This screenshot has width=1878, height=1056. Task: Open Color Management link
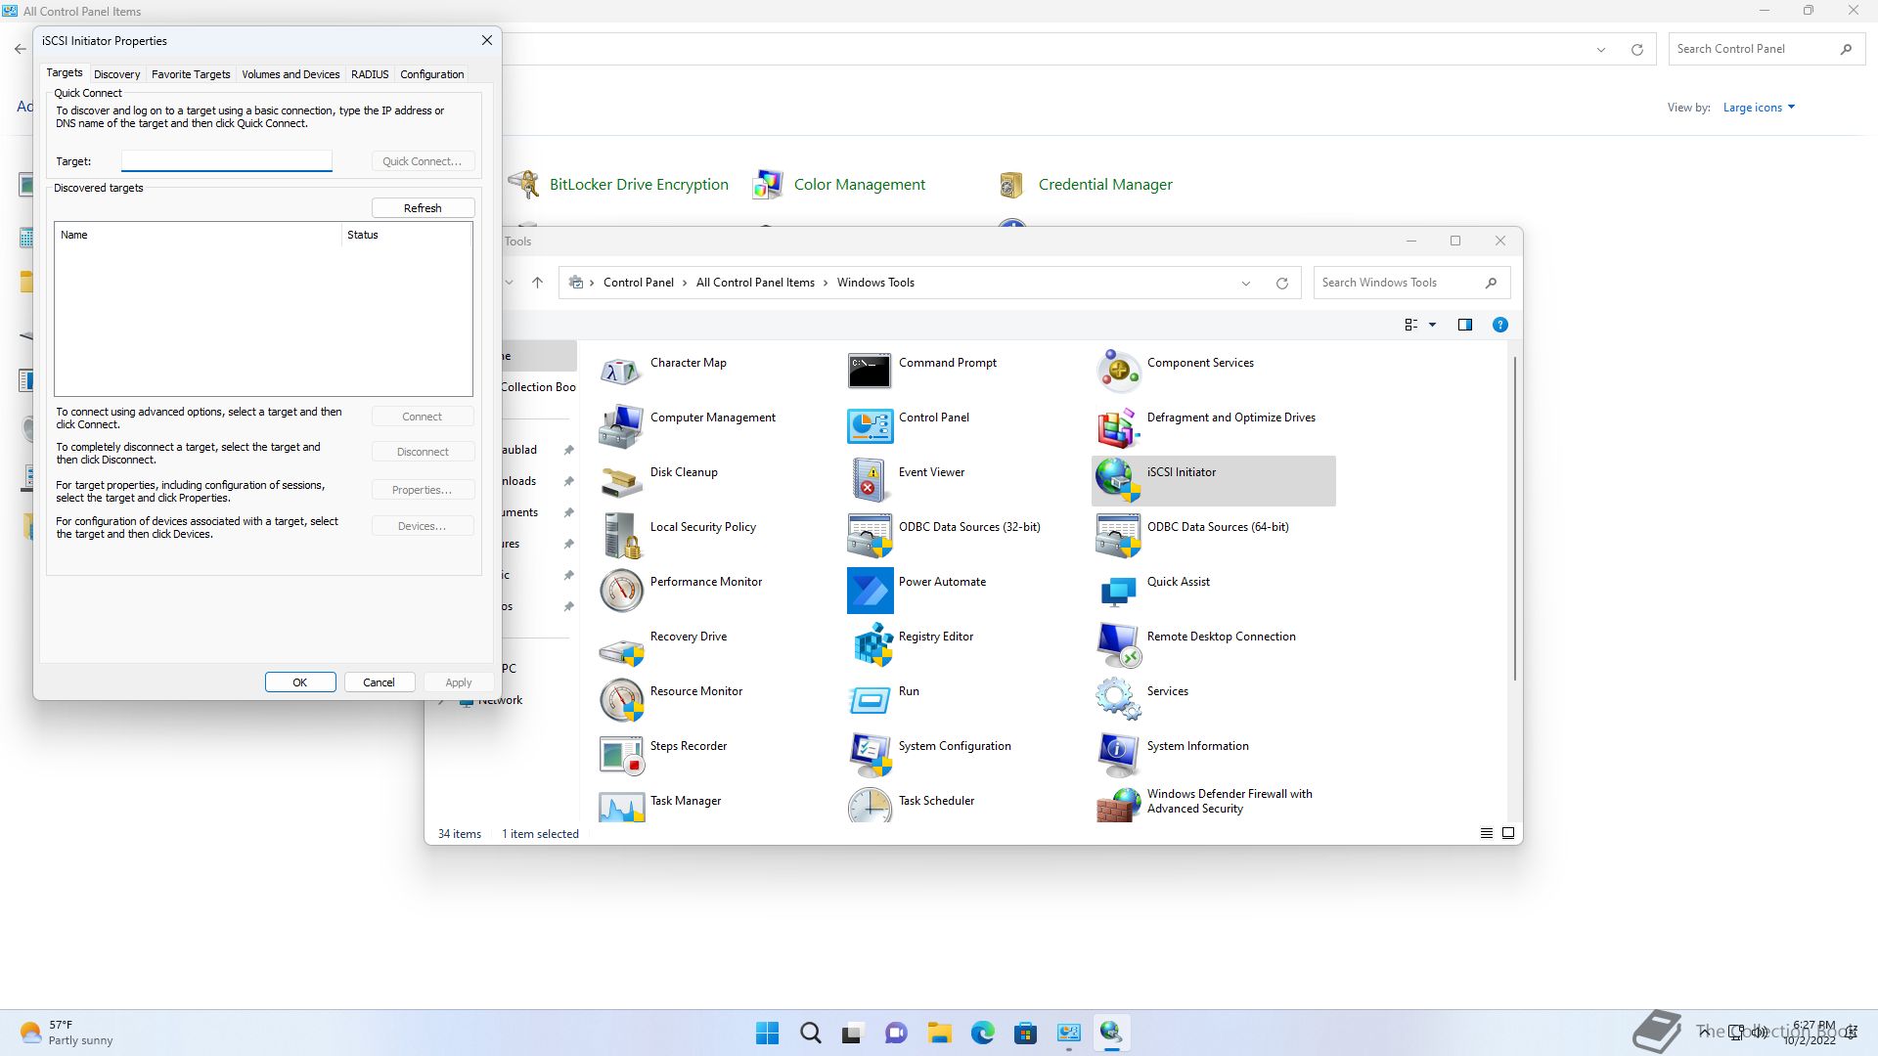[x=859, y=185]
